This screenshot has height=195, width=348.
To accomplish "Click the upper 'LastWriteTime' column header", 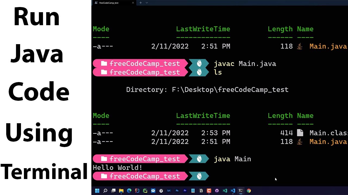I will point(203,29).
